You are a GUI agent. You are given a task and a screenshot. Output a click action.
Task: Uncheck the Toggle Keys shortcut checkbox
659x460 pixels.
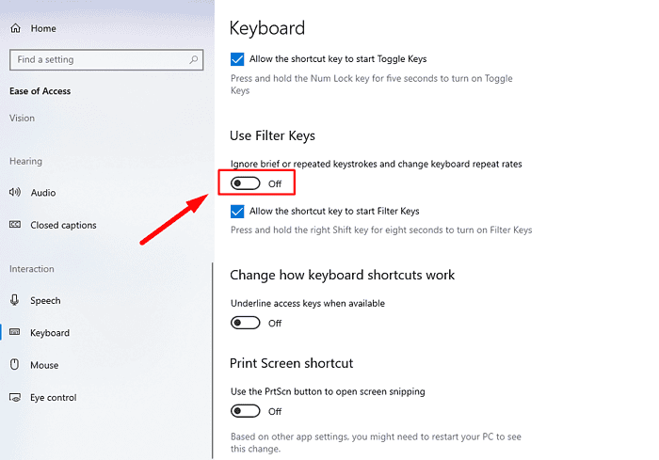tap(237, 59)
